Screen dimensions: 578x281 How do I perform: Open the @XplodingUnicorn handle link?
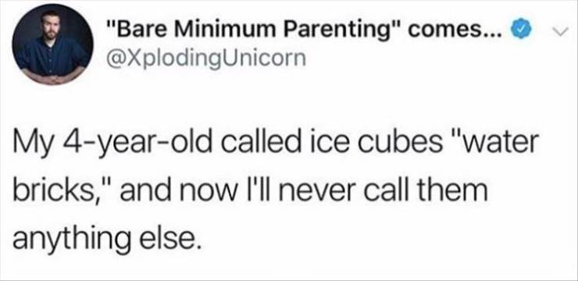tap(205, 59)
